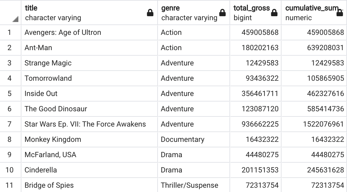The height and width of the screenshot is (192, 347).
Task: Select row number 11 header
Action: (x=9, y=185)
